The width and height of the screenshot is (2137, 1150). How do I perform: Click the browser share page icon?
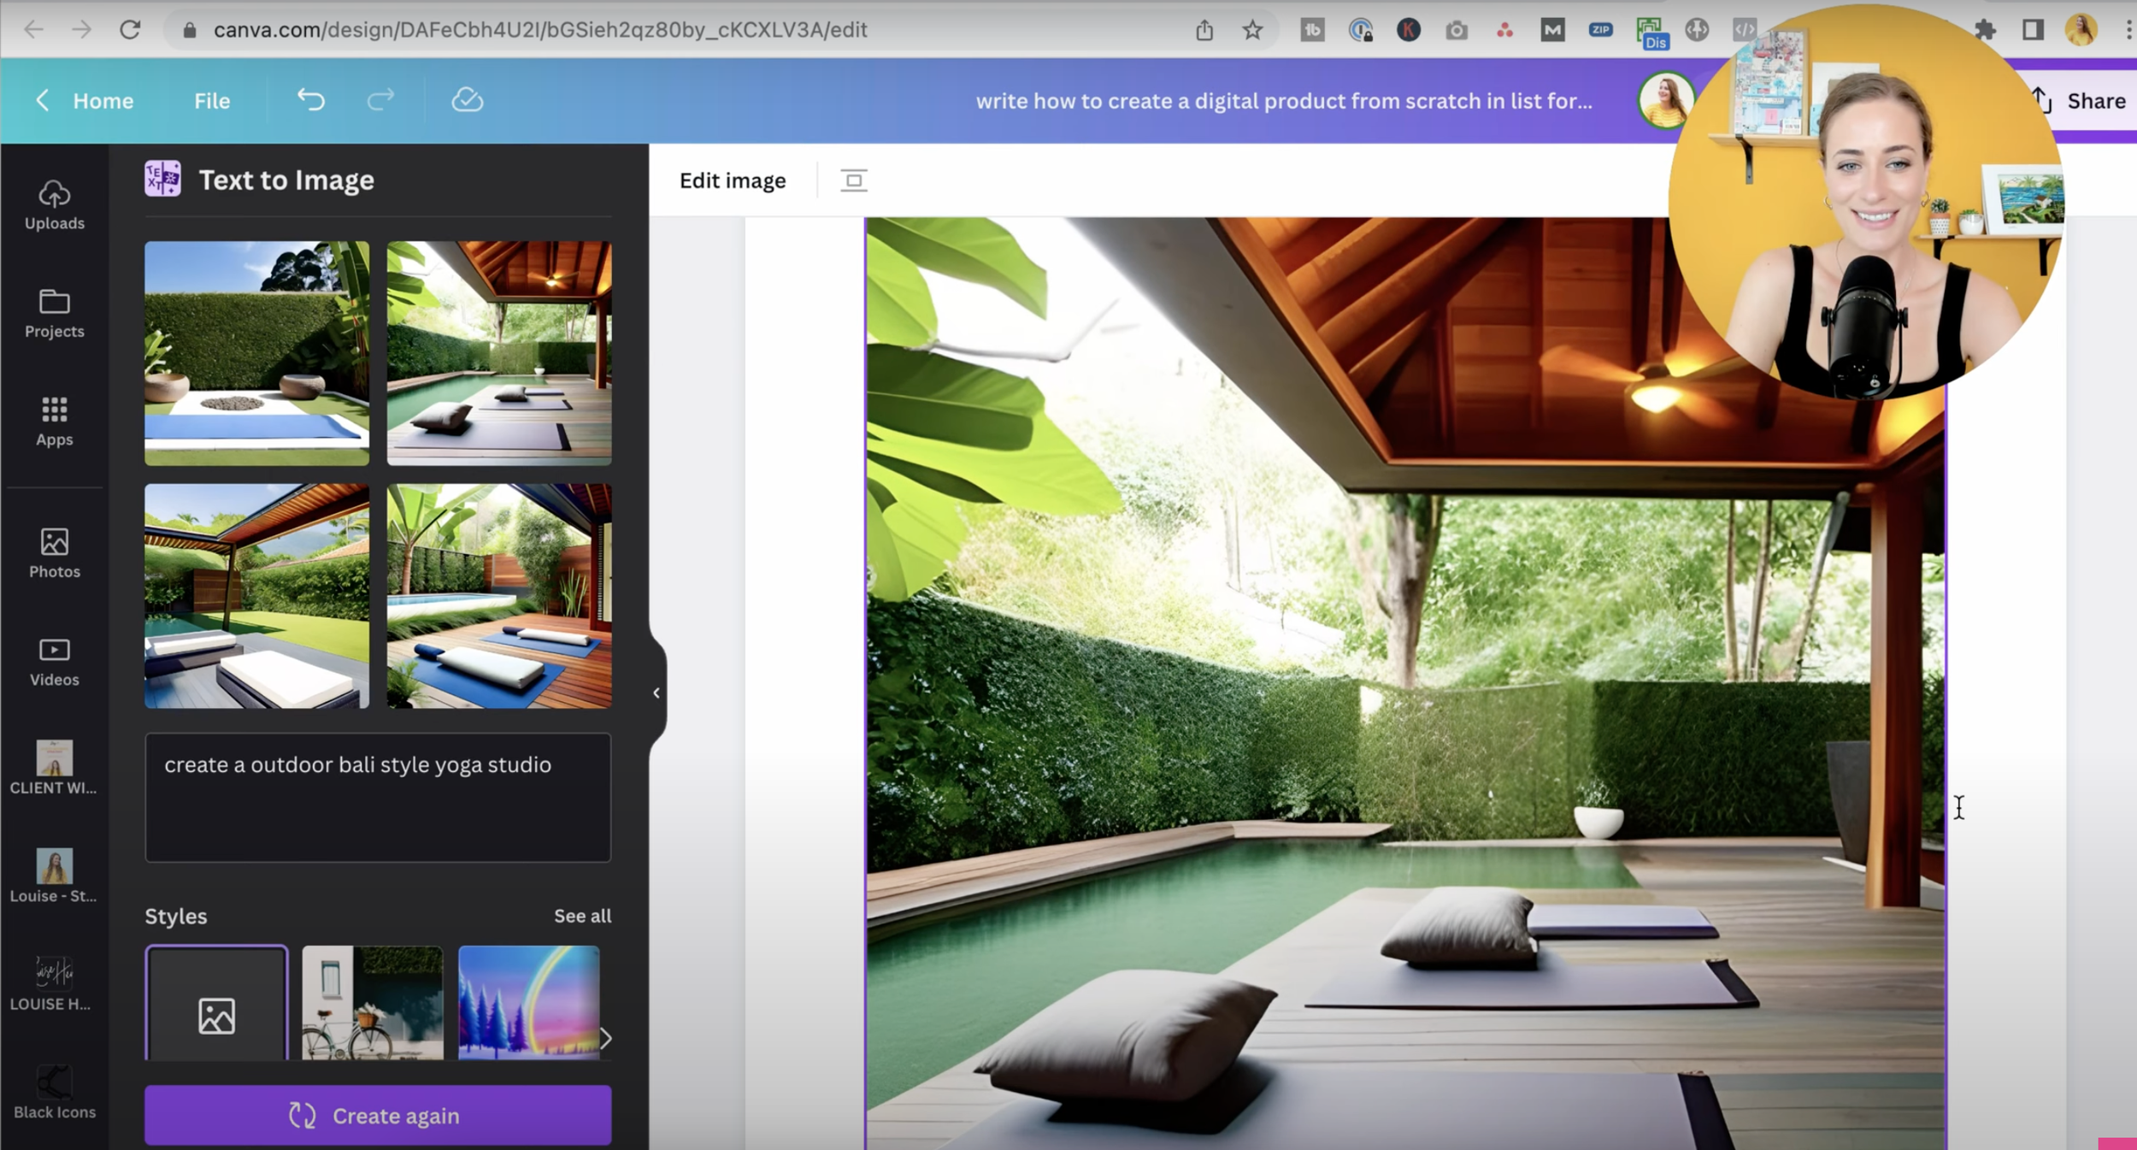1204,30
